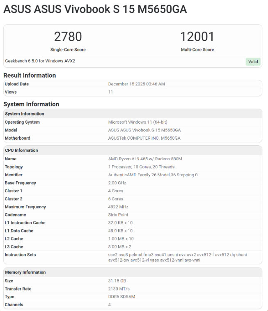Click the Topology row label
Image resolution: width=268 pixels, height=311 pixels.
click(x=14, y=167)
